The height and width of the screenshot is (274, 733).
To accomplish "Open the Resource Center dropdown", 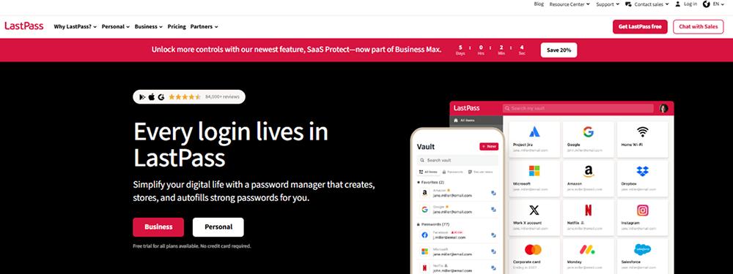I will (x=570, y=4).
